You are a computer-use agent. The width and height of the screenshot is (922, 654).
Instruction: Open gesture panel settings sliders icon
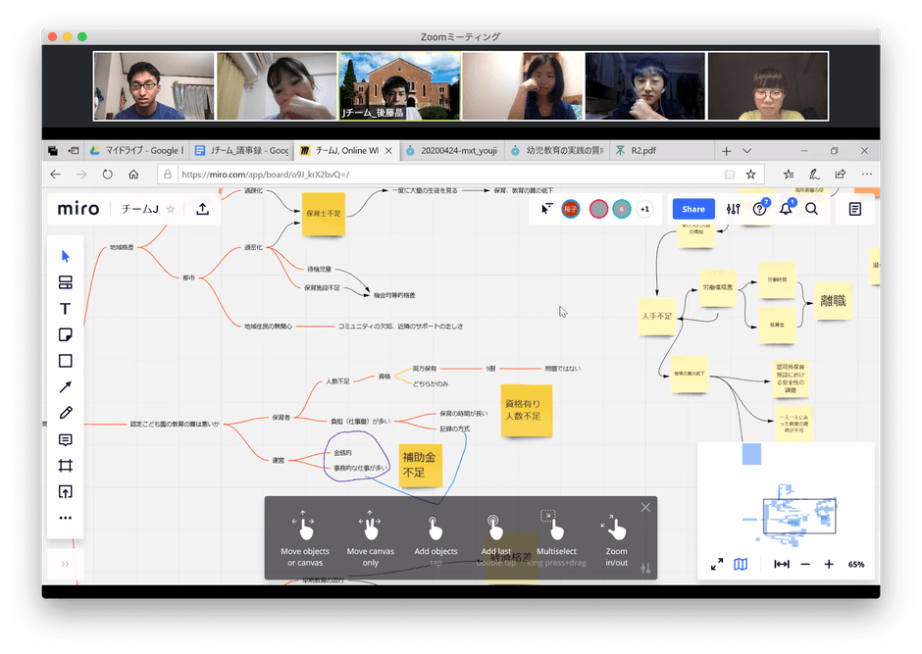645,569
